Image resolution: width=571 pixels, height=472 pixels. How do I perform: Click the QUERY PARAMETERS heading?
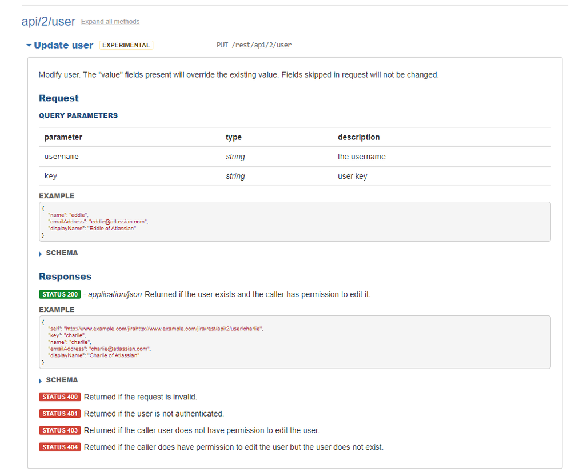pyautogui.click(x=78, y=116)
